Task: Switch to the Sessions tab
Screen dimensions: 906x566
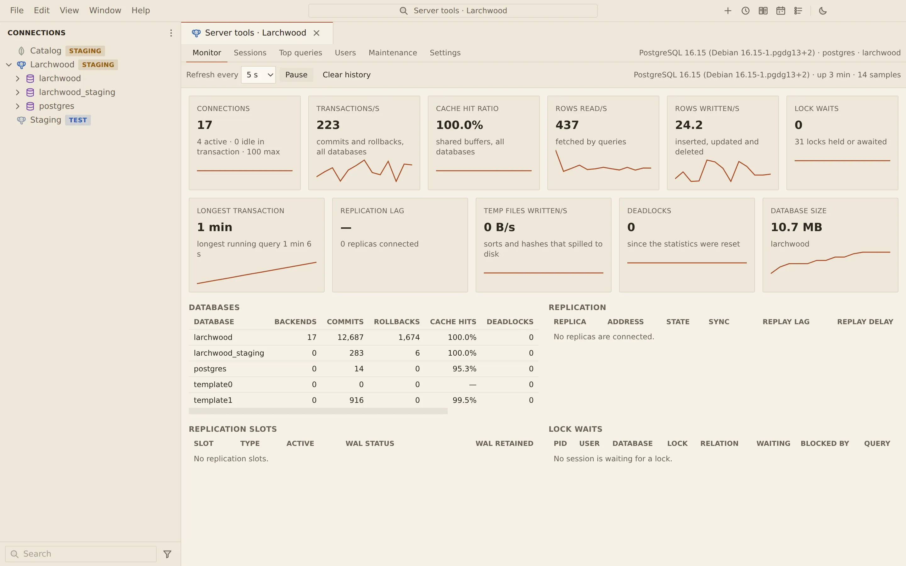Action: pos(250,53)
